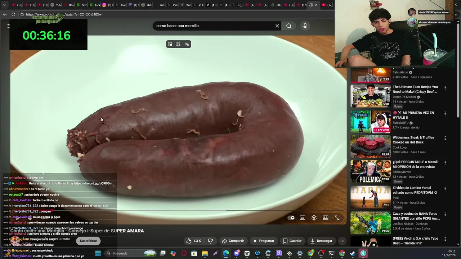Open the 'Caza y cocina de RANA' thumbnail
The width and height of the screenshot is (461, 259).
pos(371,223)
